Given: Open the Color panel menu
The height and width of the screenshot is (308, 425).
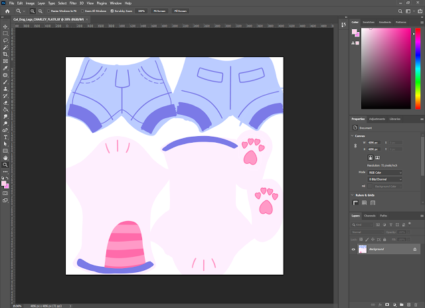Looking at the screenshot, I should [x=422, y=22].
